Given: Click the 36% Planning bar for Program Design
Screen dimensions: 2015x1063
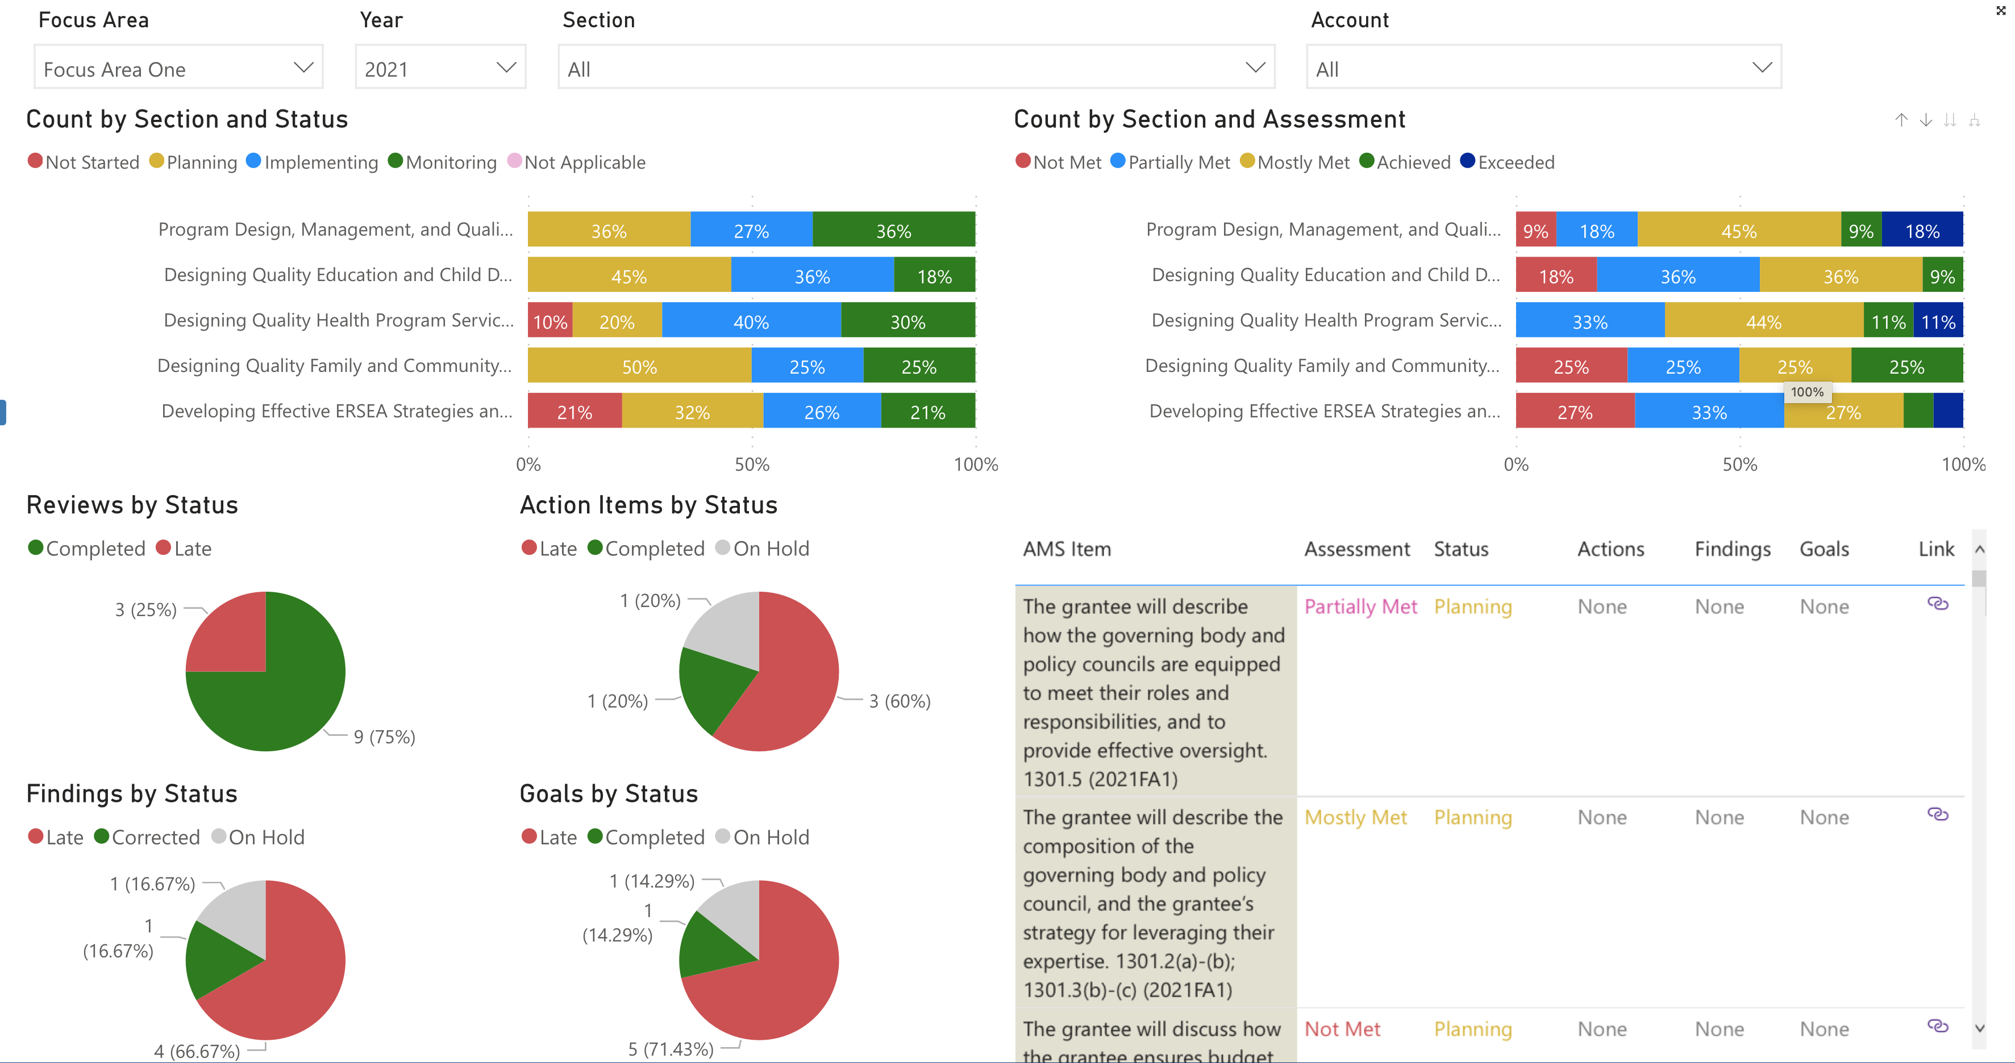Looking at the screenshot, I should (609, 230).
